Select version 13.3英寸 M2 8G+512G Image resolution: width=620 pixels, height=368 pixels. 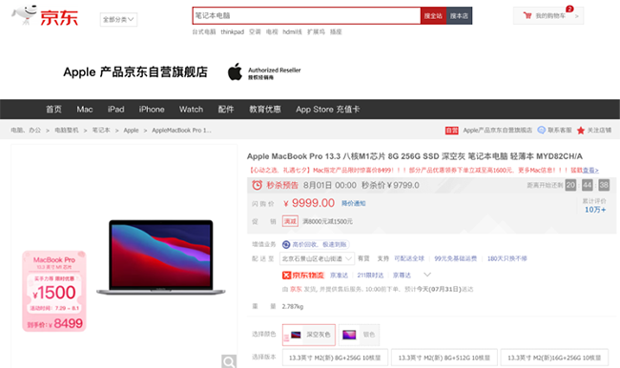[444, 358]
